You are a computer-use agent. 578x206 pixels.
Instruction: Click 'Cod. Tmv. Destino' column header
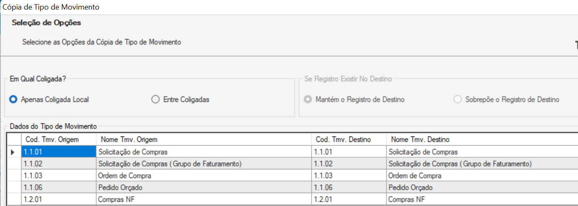click(x=349, y=139)
